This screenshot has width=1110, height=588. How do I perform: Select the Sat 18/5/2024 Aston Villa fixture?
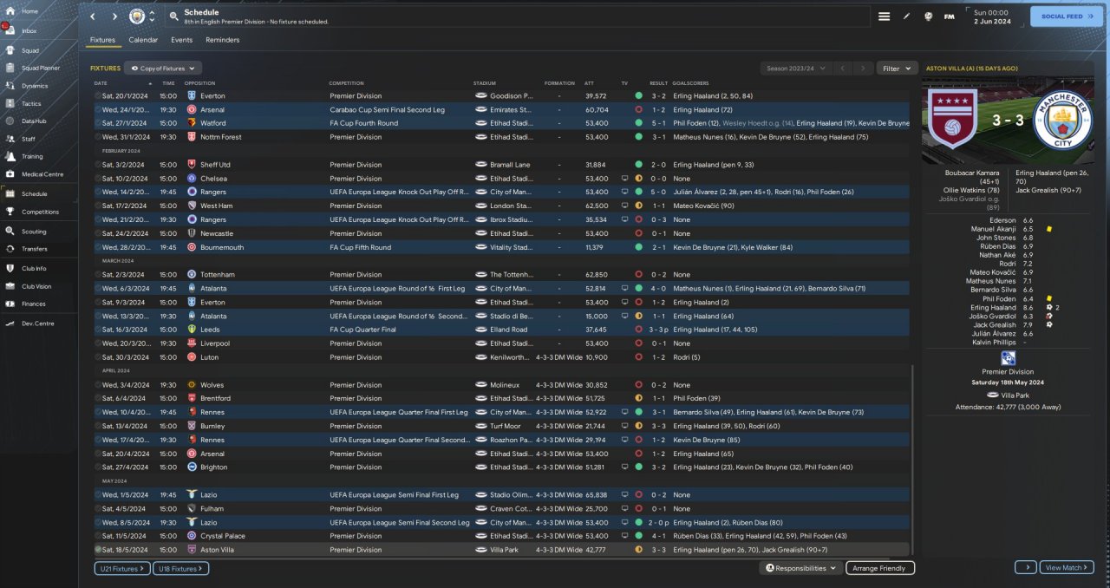[x=503, y=550]
